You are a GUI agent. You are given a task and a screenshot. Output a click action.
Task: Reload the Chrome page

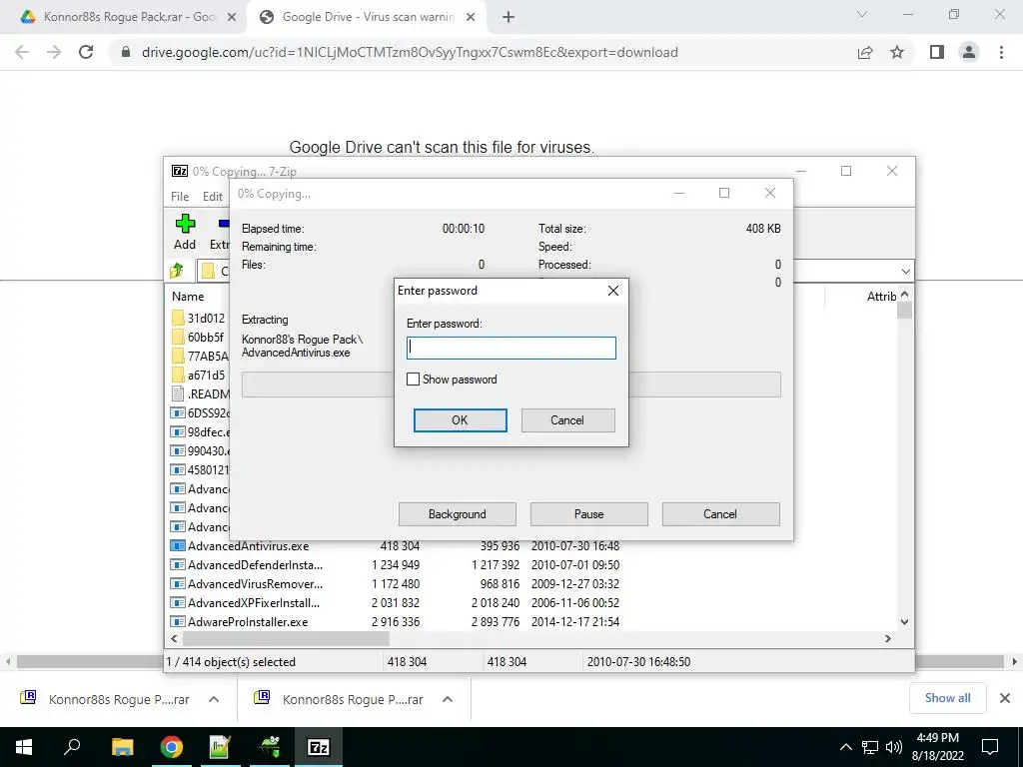pyautogui.click(x=86, y=52)
